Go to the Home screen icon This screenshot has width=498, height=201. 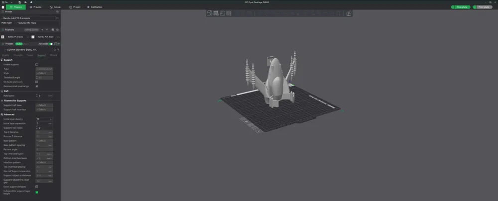pos(3,7)
